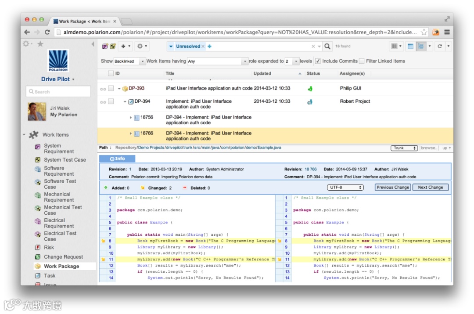Image resolution: width=474 pixels, height=314 pixels.
Task: Sort by the Updated column header
Action: click(x=262, y=73)
